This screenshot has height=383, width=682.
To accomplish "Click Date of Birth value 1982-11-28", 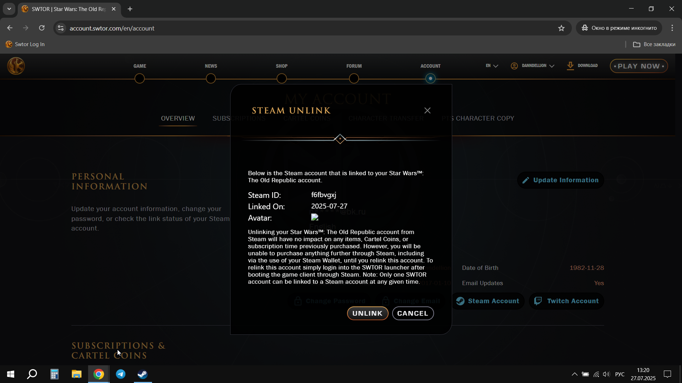I will tap(587, 268).
